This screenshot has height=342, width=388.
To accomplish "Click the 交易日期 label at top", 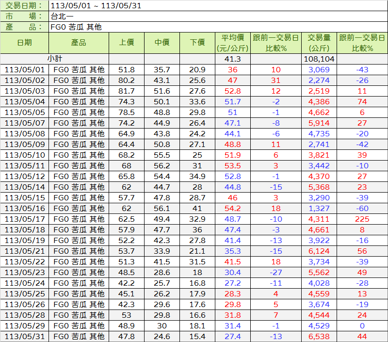I will [24, 6].
